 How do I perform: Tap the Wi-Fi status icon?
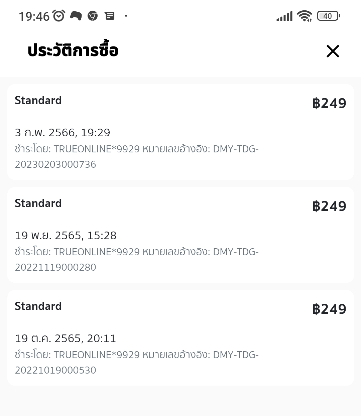click(x=305, y=16)
